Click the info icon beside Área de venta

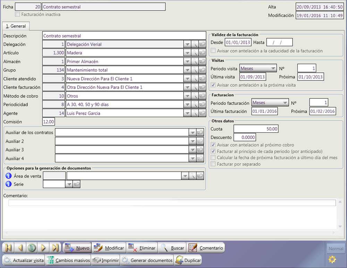tap(9, 176)
